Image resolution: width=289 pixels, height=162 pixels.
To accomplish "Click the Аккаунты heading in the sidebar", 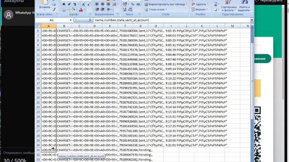I will 14,1.
